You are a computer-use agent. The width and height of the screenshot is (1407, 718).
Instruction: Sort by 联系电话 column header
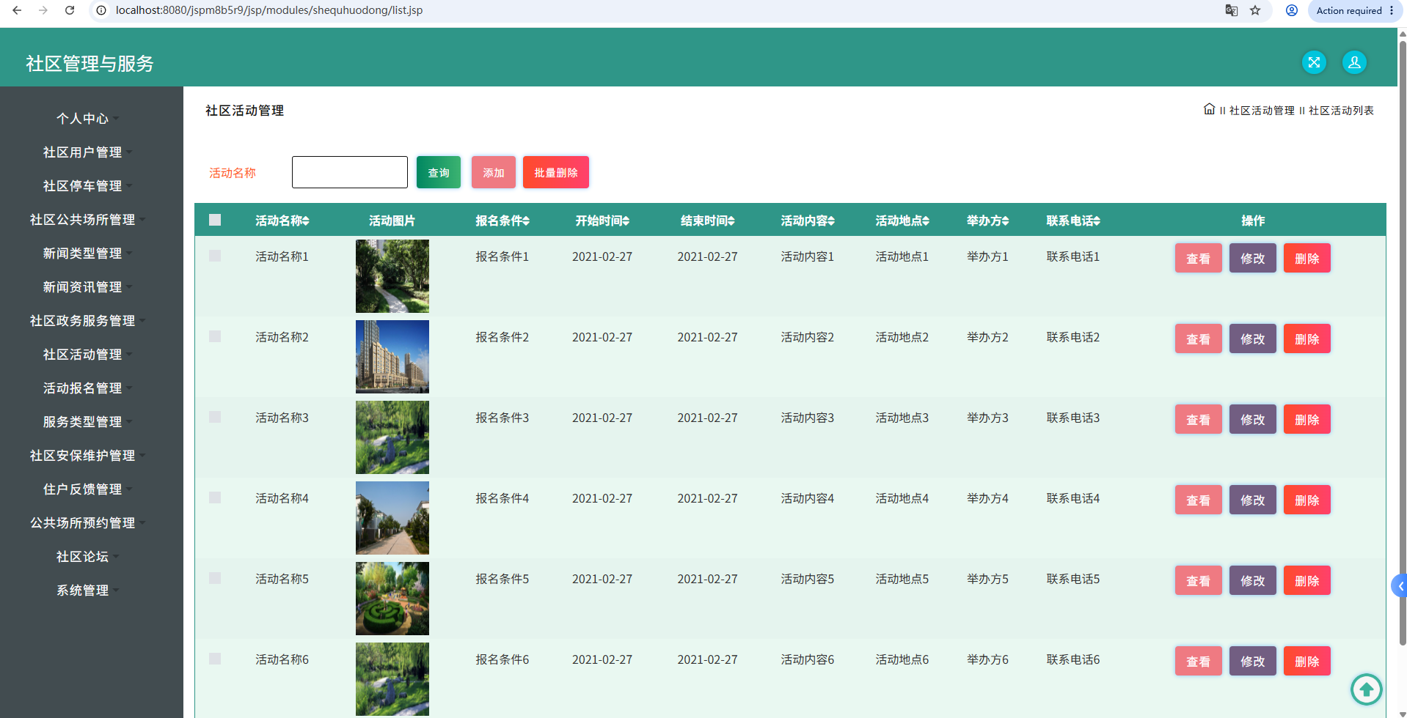tap(1072, 221)
